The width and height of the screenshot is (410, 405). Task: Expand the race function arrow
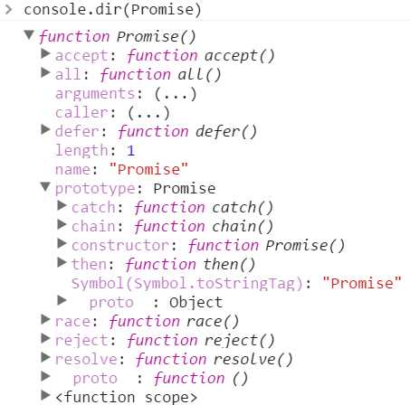point(45,319)
